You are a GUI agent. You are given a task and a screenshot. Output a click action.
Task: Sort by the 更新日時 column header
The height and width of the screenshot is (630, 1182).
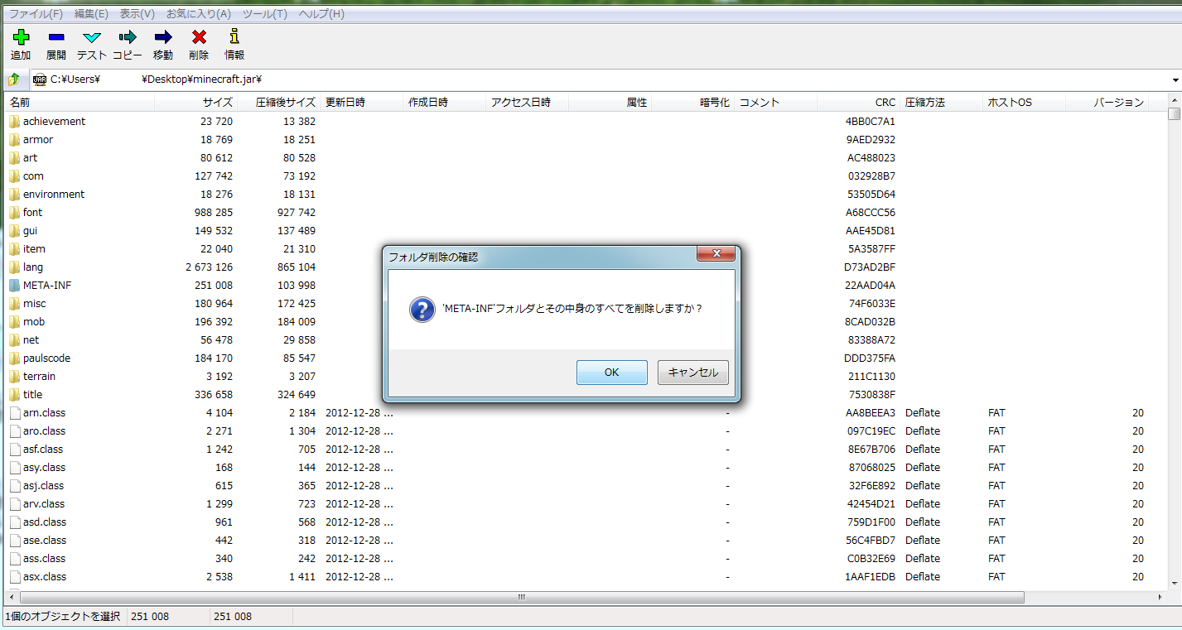pos(361,103)
